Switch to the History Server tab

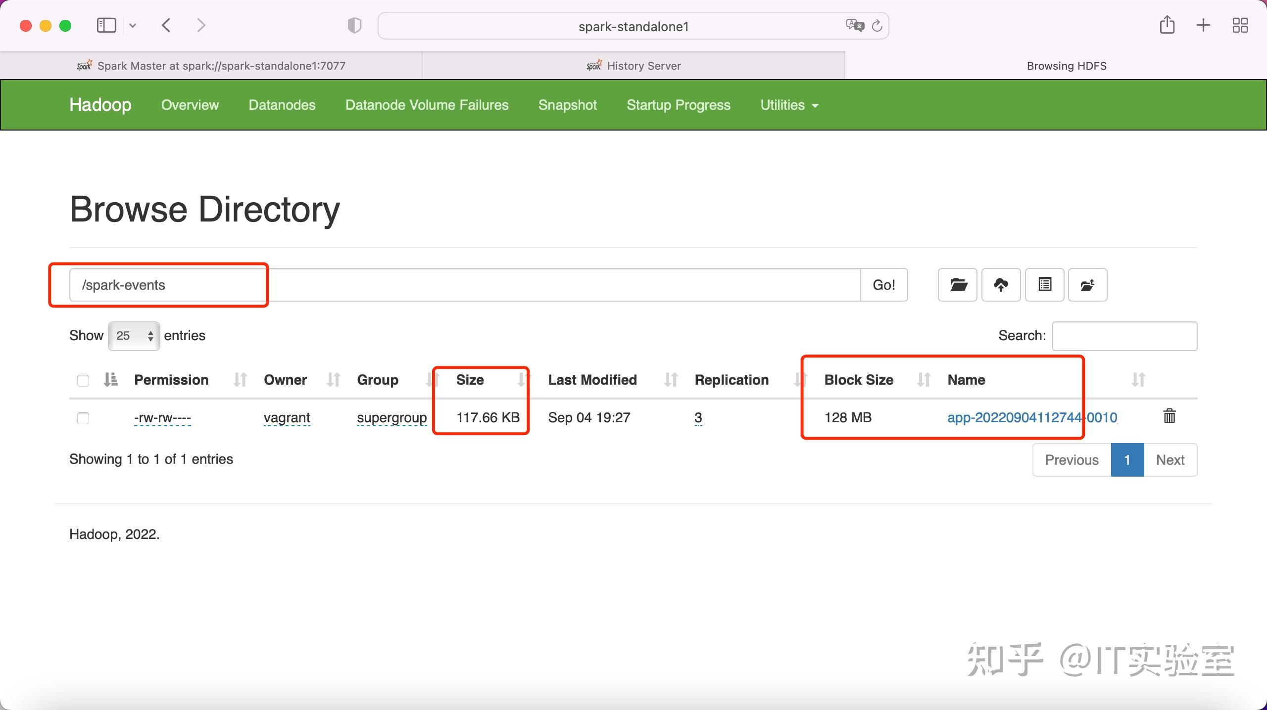tap(633, 66)
